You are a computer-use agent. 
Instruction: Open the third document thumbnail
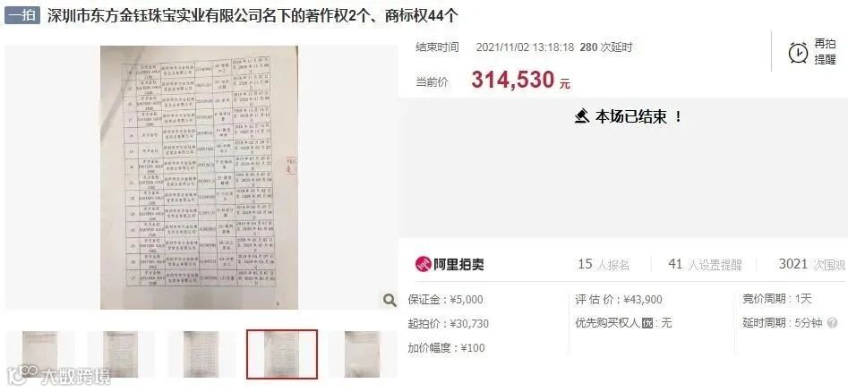pyautogui.click(x=201, y=354)
